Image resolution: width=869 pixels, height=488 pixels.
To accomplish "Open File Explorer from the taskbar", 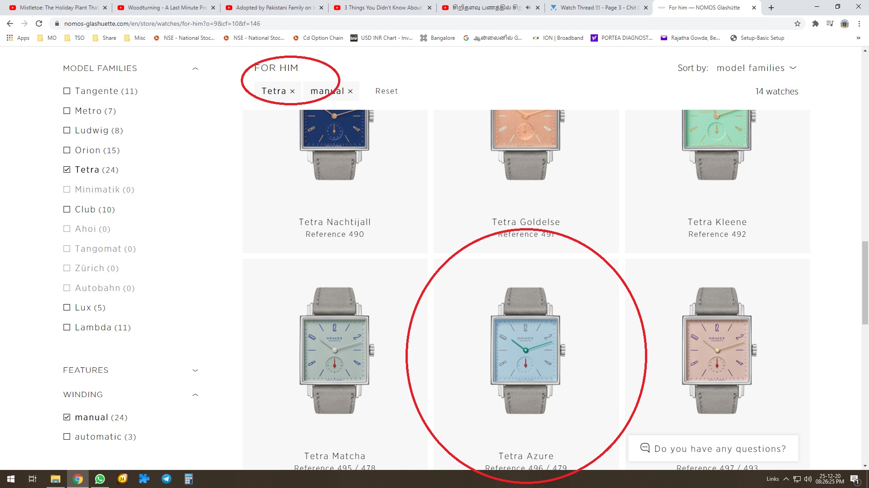I will (55, 479).
